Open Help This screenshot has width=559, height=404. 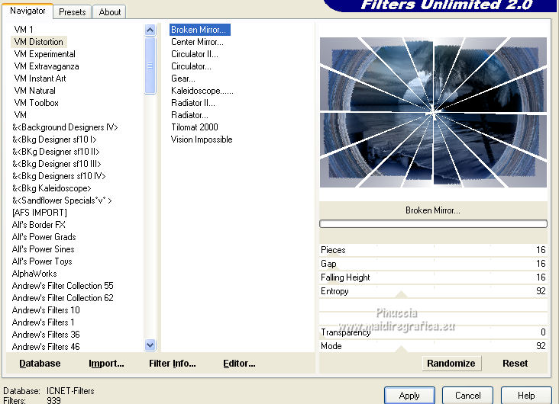526,396
